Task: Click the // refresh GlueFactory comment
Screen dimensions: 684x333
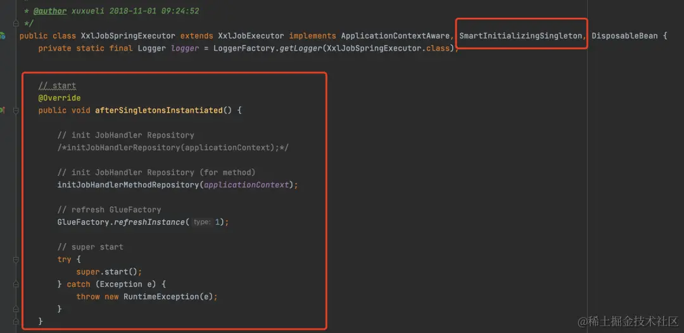Action: click(109, 210)
